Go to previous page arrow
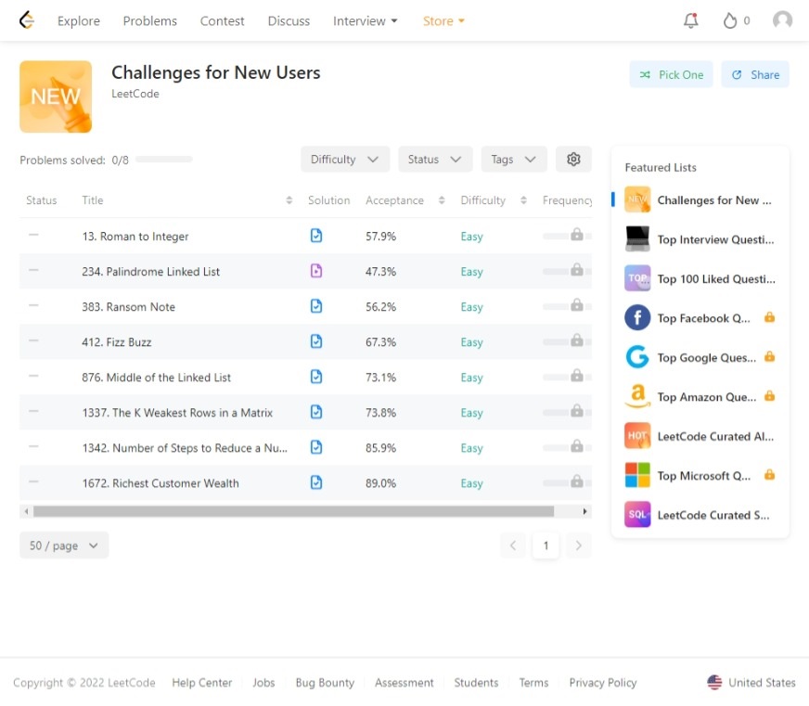Screen dimensions: 809x706 (x=513, y=546)
